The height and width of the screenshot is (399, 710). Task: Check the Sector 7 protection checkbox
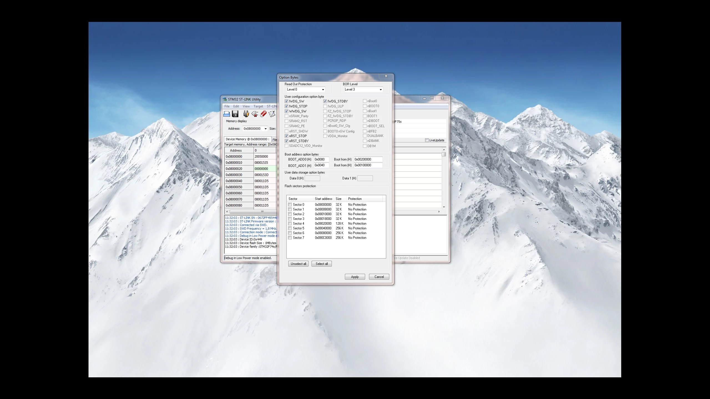click(290, 238)
